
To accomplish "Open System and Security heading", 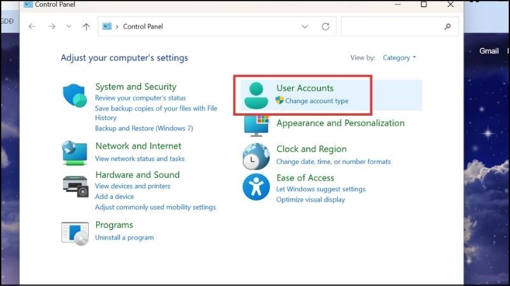I will pyautogui.click(x=136, y=86).
